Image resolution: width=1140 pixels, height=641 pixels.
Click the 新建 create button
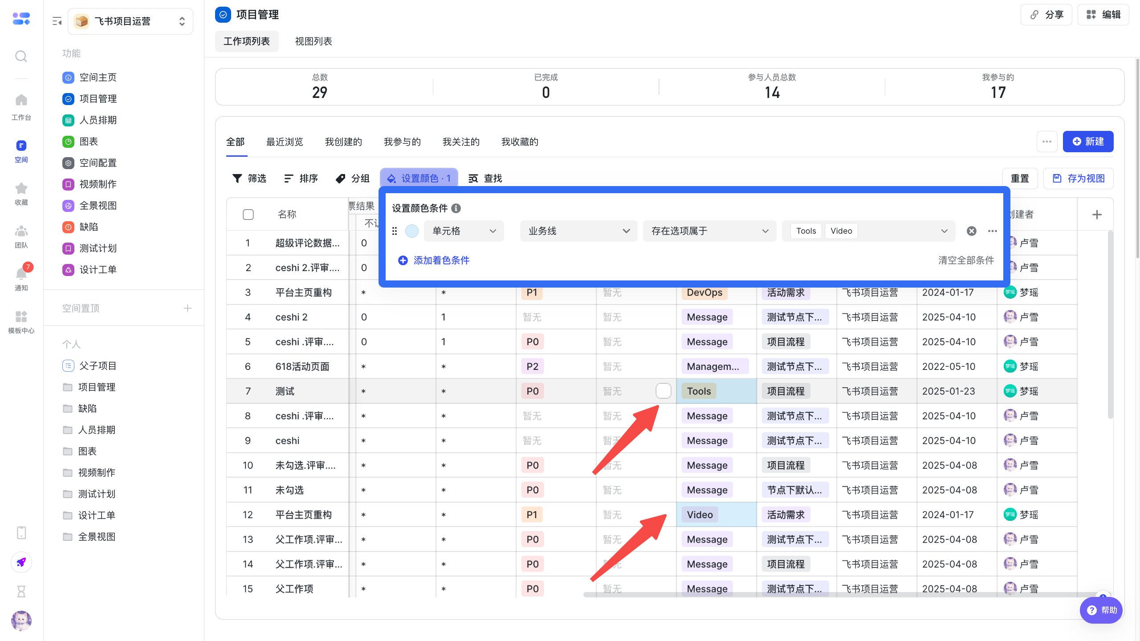point(1088,142)
